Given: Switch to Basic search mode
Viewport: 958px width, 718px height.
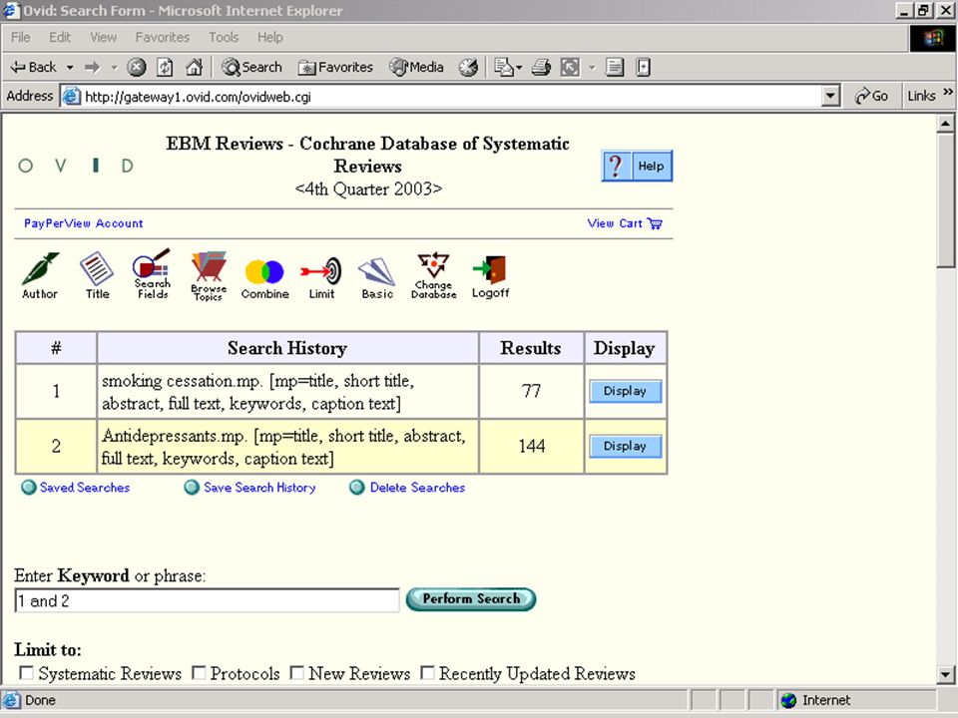Looking at the screenshot, I should [x=377, y=278].
